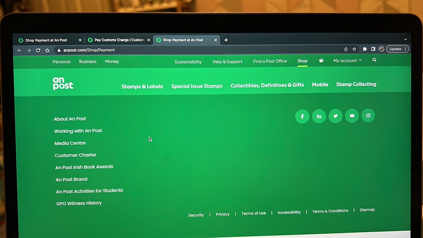
Task: Go to Sustainability page
Action: [188, 62]
